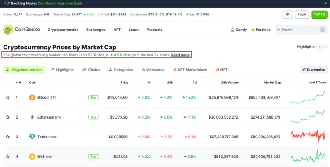This screenshot has height=167, width=330.
Task: Star Tether as a favorite
Action: (8, 137)
